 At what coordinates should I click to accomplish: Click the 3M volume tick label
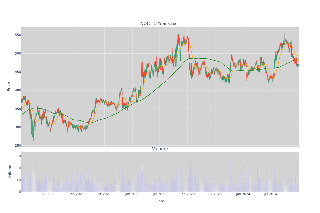[x=18, y=156]
